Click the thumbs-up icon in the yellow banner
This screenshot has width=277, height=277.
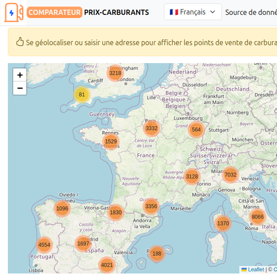20,42
